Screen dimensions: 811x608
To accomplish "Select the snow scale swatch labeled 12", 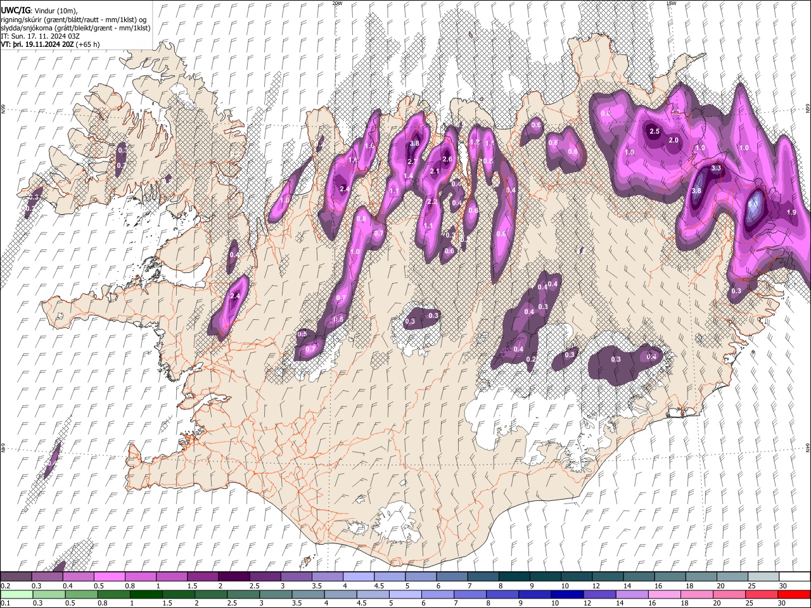I will pyautogui.click(x=606, y=576).
